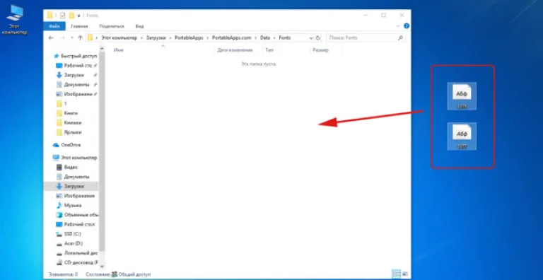Click Этот компьютер in the address breadcrumb
This screenshot has height=280, width=543.
coord(119,37)
